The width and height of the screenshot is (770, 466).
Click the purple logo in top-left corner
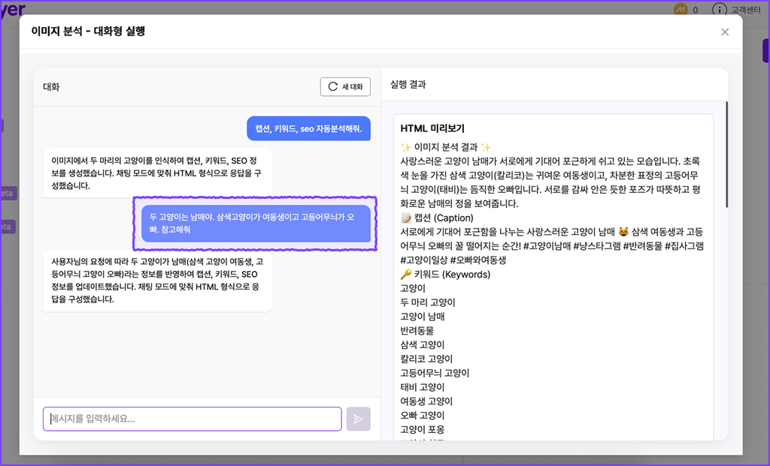coord(13,9)
